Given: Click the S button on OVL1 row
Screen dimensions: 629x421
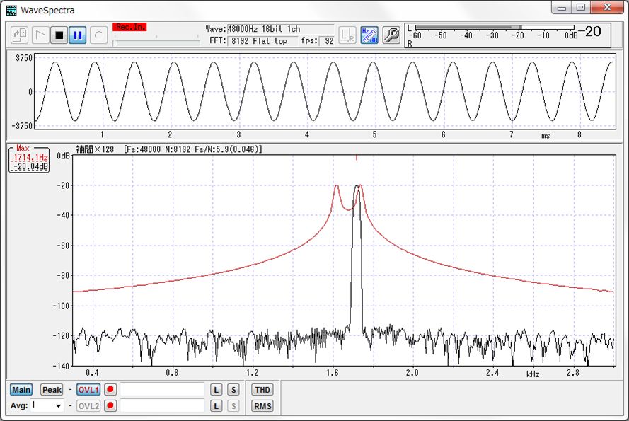Looking at the screenshot, I should coord(233,390).
